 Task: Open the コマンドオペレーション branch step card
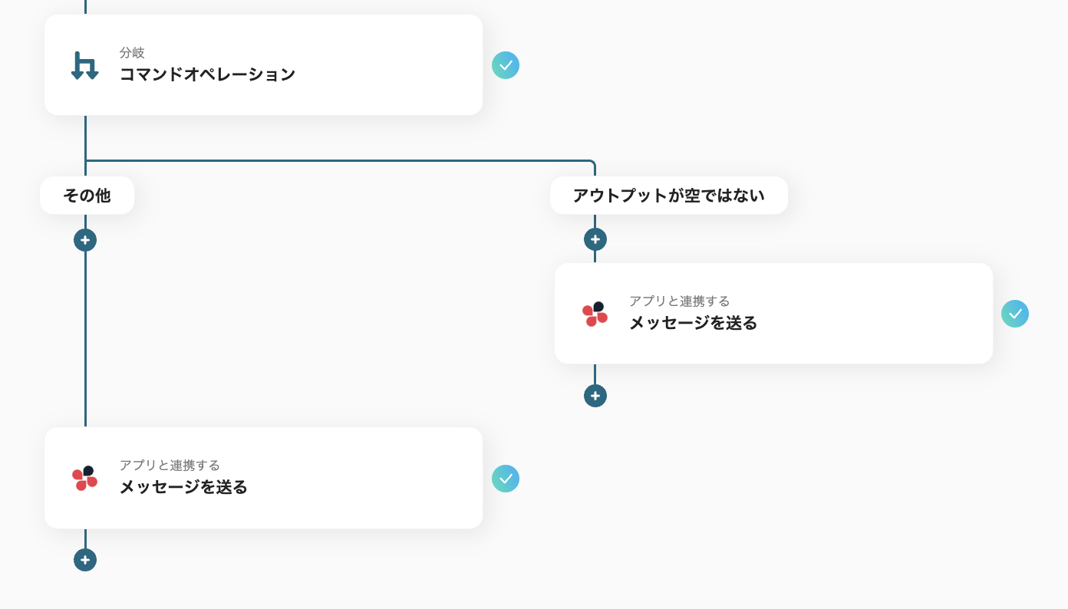pyautogui.click(x=264, y=65)
